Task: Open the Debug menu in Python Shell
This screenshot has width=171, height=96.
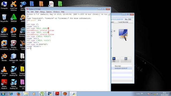Action: [42, 12]
